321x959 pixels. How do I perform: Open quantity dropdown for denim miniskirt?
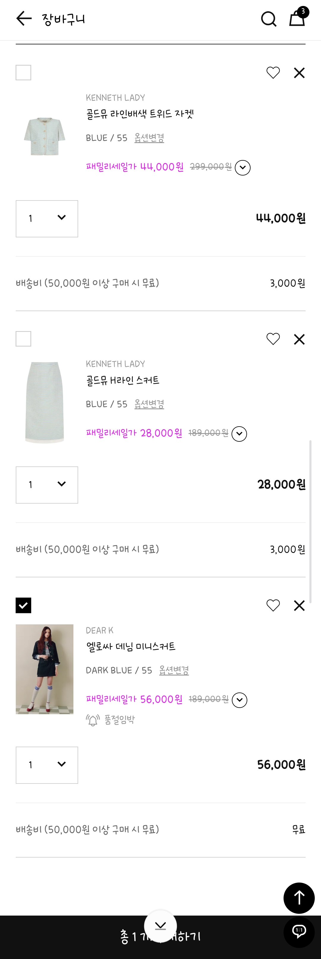coord(47,765)
